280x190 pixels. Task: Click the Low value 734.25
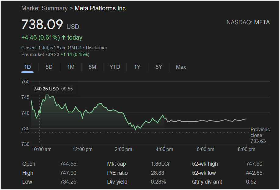point(68,182)
